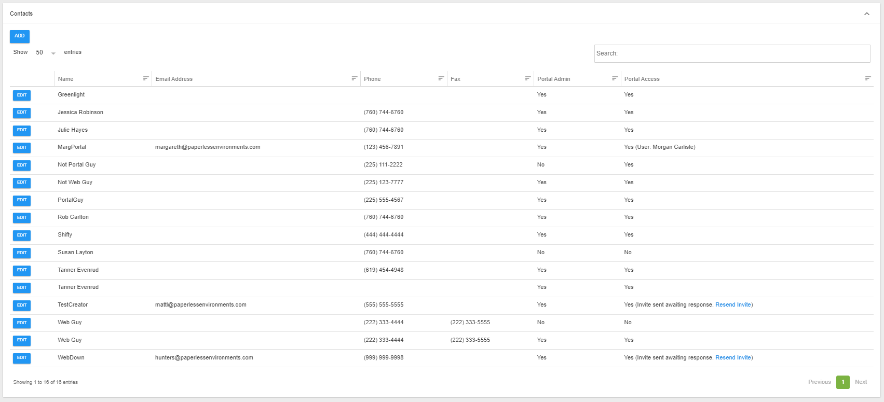
Task: Click phone (444) 444-4444
Action: pyautogui.click(x=384, y=235)
